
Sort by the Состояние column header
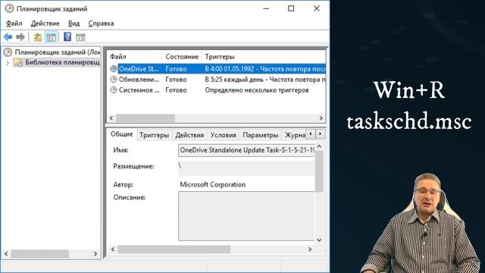[182, 57]
